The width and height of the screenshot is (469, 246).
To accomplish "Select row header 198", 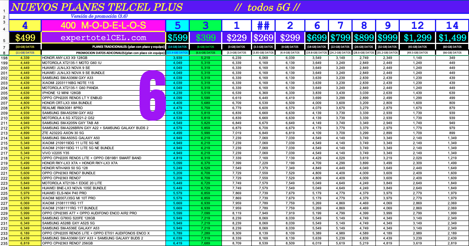I will (x=4, y=58).
